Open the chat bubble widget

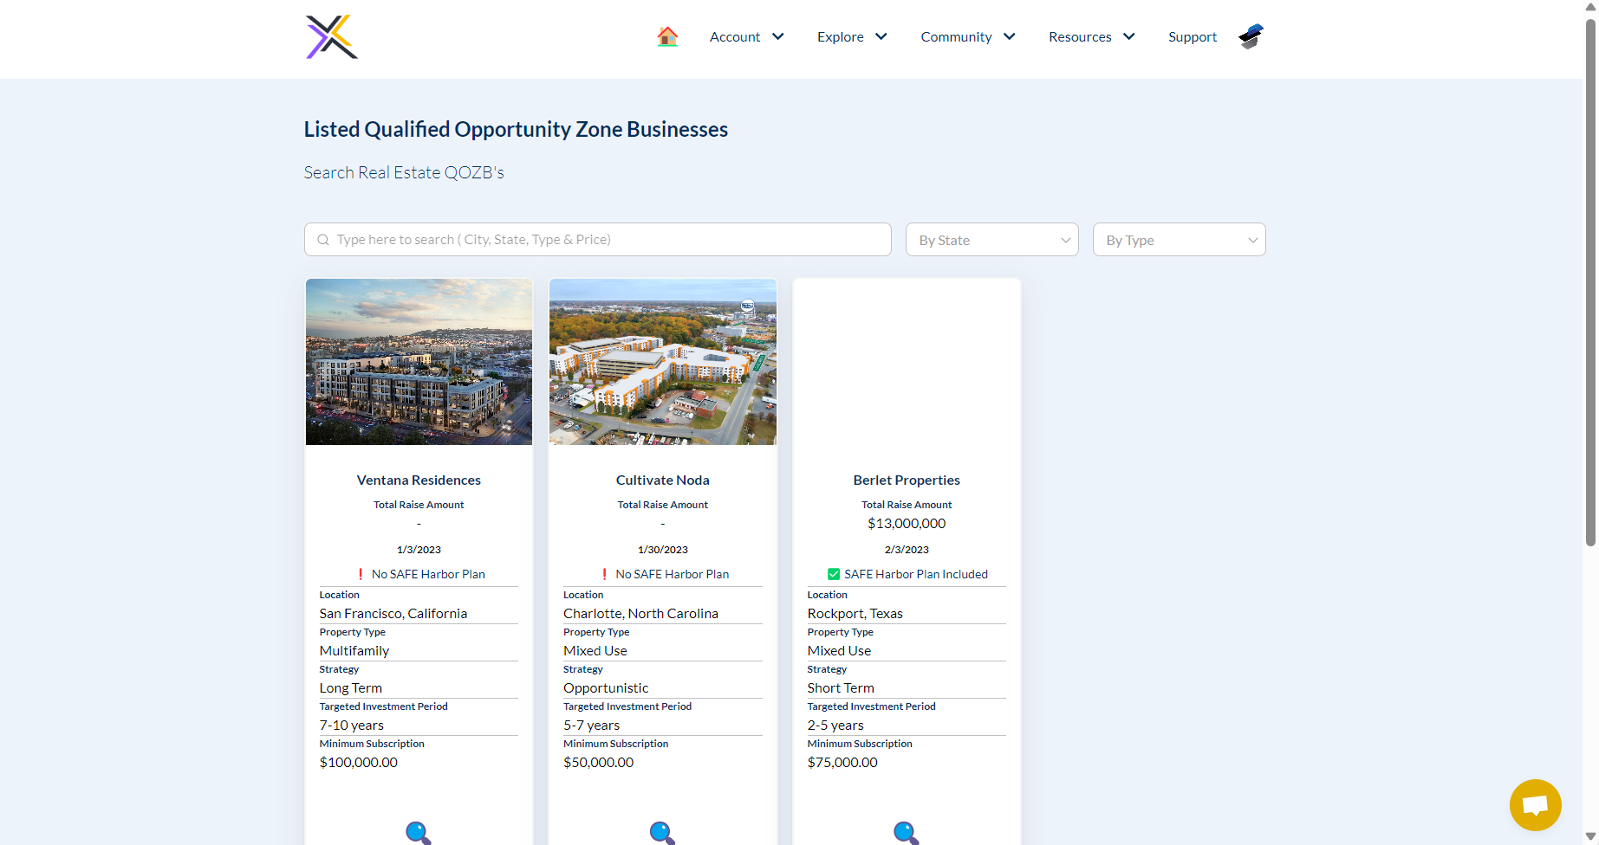[1535, 804]
